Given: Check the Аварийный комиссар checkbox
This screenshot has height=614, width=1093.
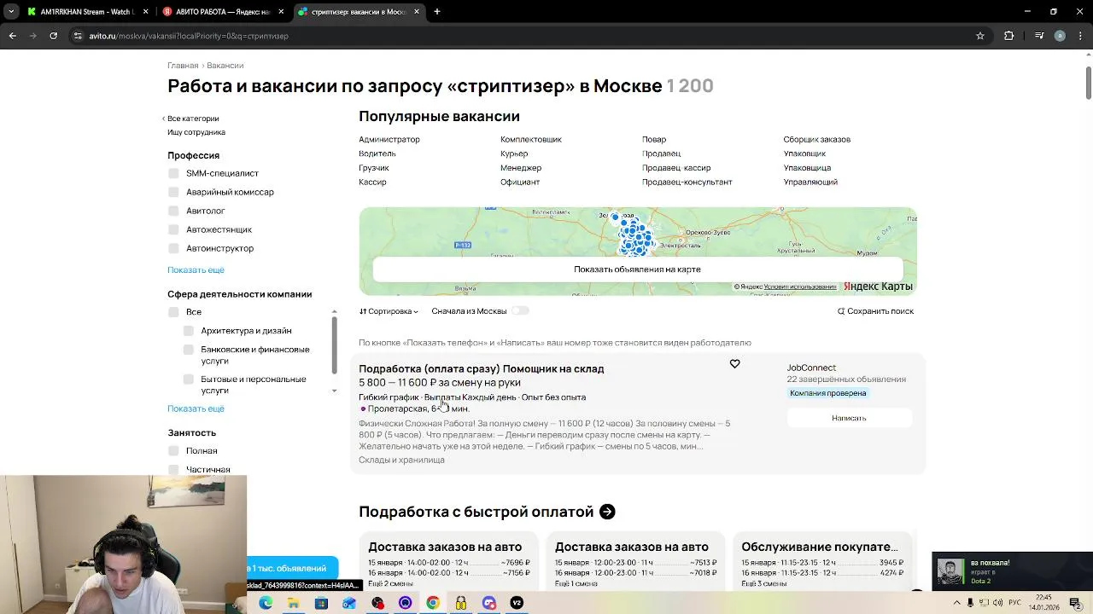Looking at the screenshot, I should pyautogui.click(x=174, y=192).
